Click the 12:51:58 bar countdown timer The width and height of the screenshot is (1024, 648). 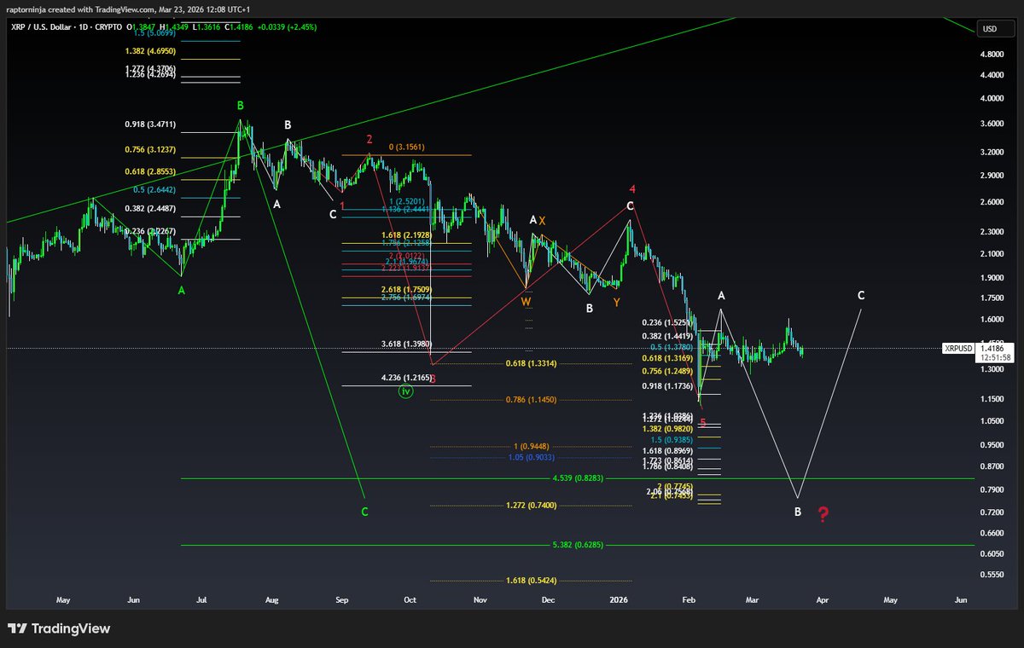[x=995, y=357]
